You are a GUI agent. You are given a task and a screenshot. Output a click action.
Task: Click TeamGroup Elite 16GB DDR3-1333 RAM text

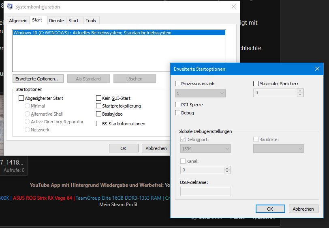pos(118,198)
